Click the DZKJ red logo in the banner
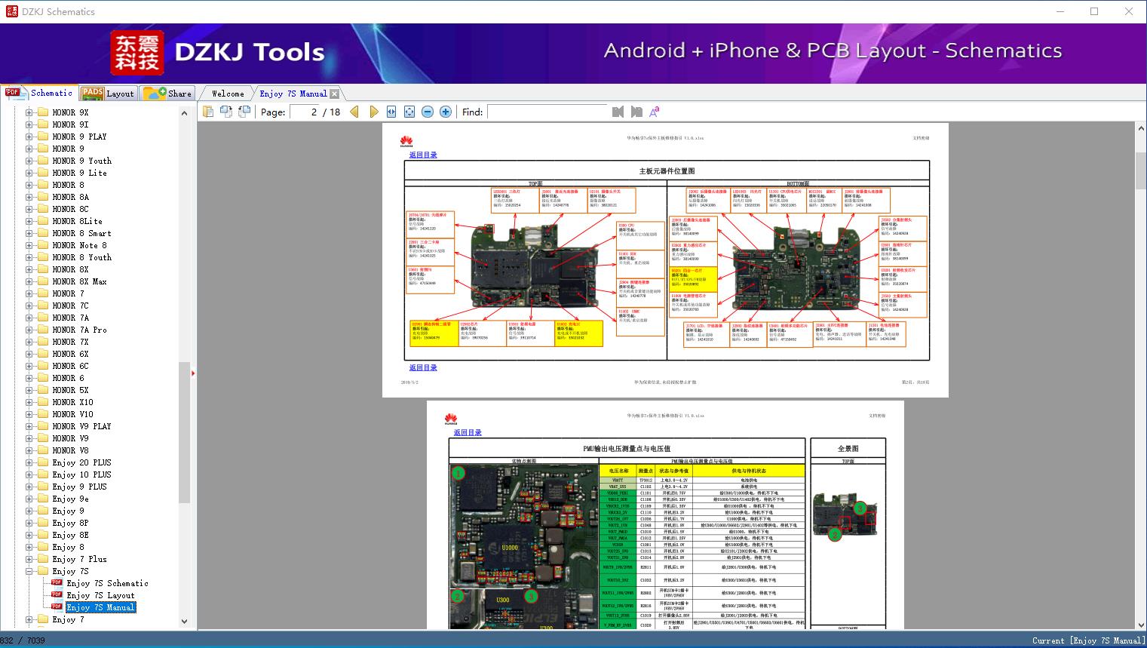The width and height of the screenshot is (1147, 648). point(137,53)
